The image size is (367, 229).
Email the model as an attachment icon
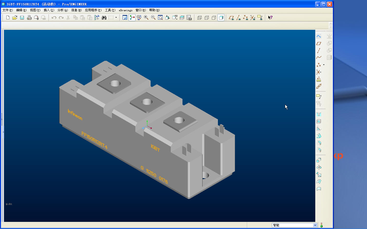[x=36, y=18]
